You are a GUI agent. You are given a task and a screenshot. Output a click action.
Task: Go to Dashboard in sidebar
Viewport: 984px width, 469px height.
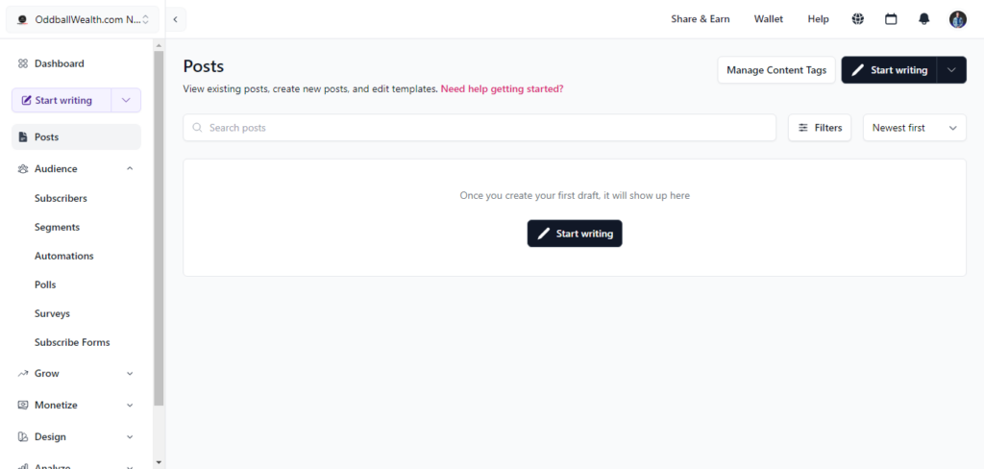[76, 63]
